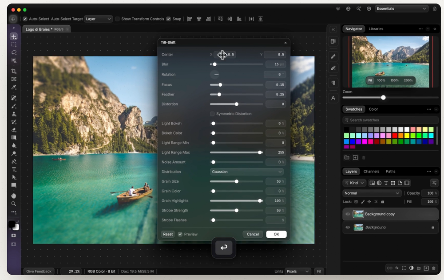
Task: Click the Blur slider handle
Action: coord(214,64)
